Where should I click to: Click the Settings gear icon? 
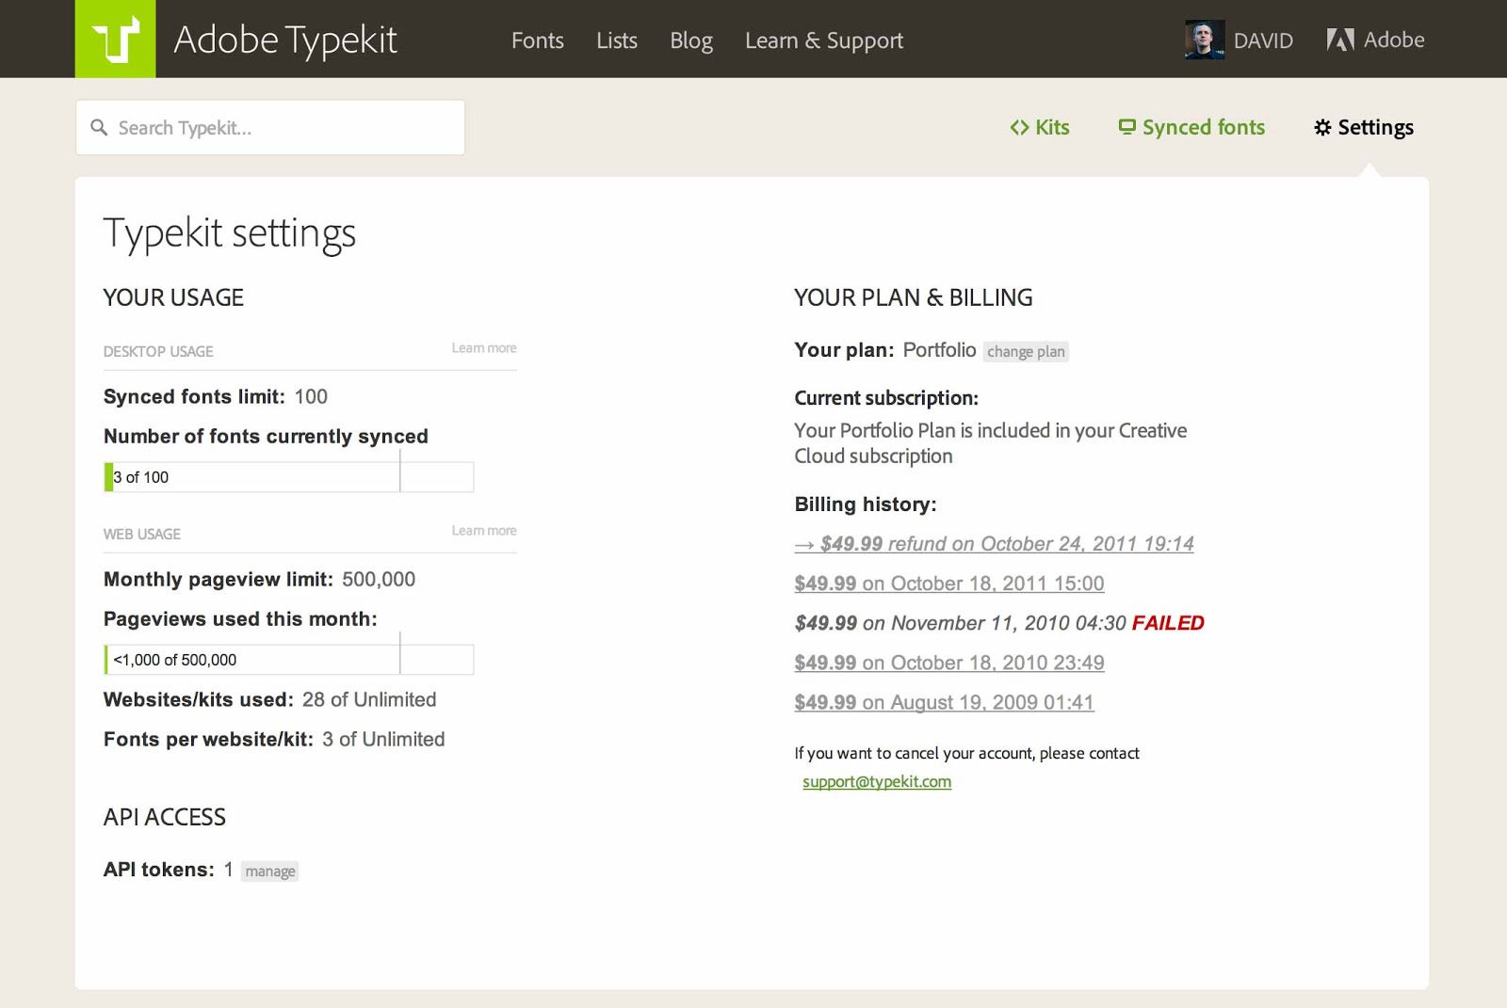(1322, 127)
